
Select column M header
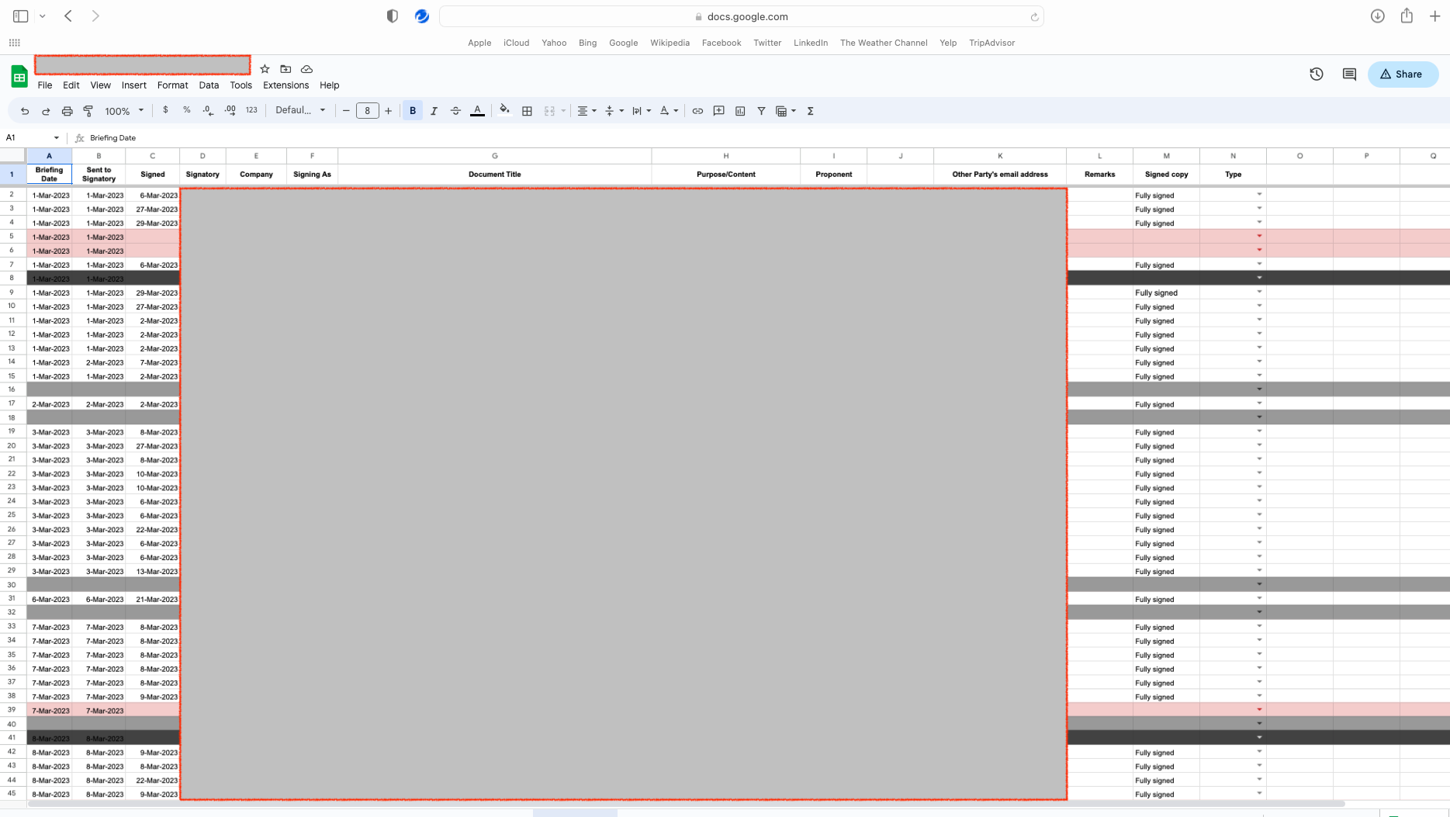tap(1166, 156)
